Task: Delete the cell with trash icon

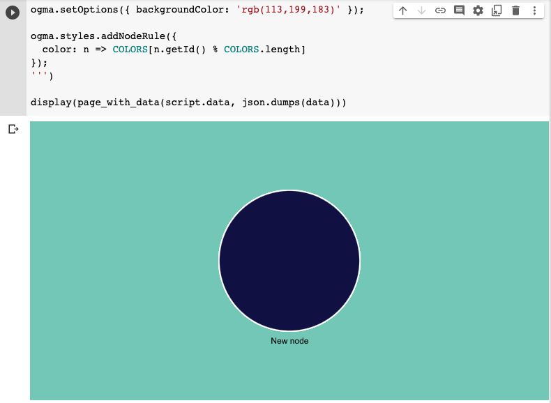Action: click(x=515, y=10)
